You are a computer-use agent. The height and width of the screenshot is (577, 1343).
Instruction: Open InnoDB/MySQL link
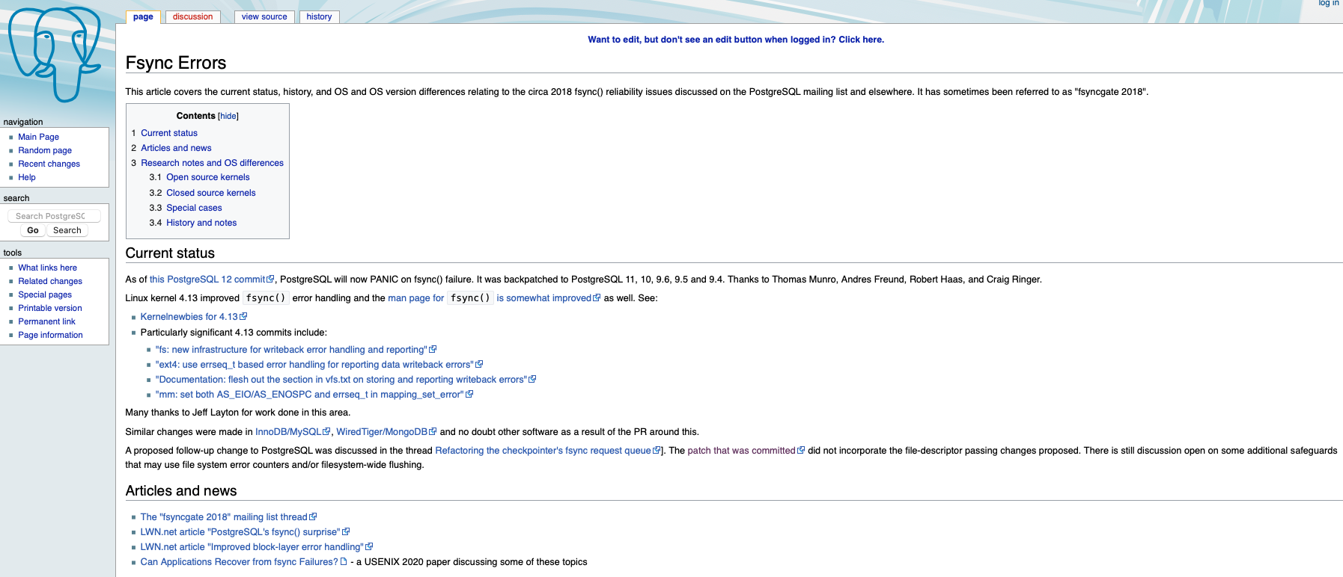(288, 432)
